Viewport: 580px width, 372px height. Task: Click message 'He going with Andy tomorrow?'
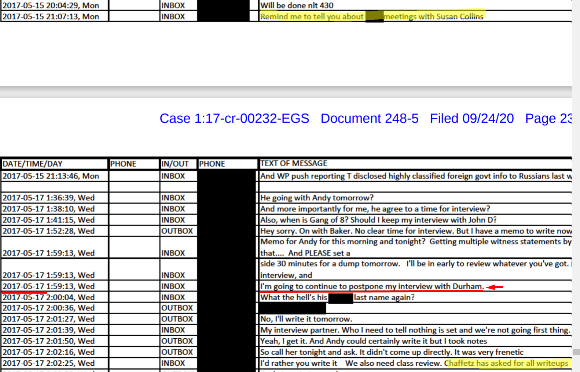pos(317,198)
